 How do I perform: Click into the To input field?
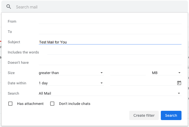point(110,31)
